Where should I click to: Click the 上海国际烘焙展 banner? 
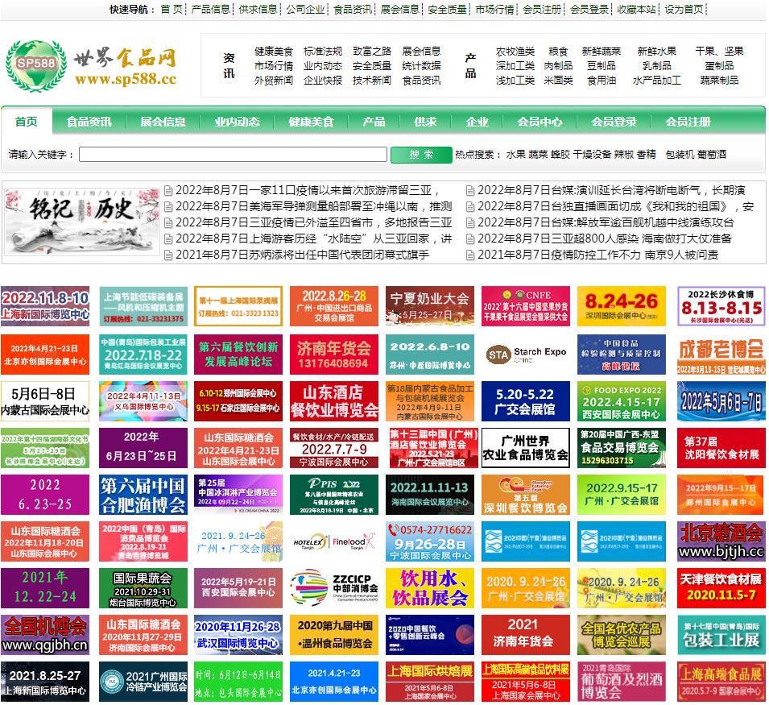[430, 682]
